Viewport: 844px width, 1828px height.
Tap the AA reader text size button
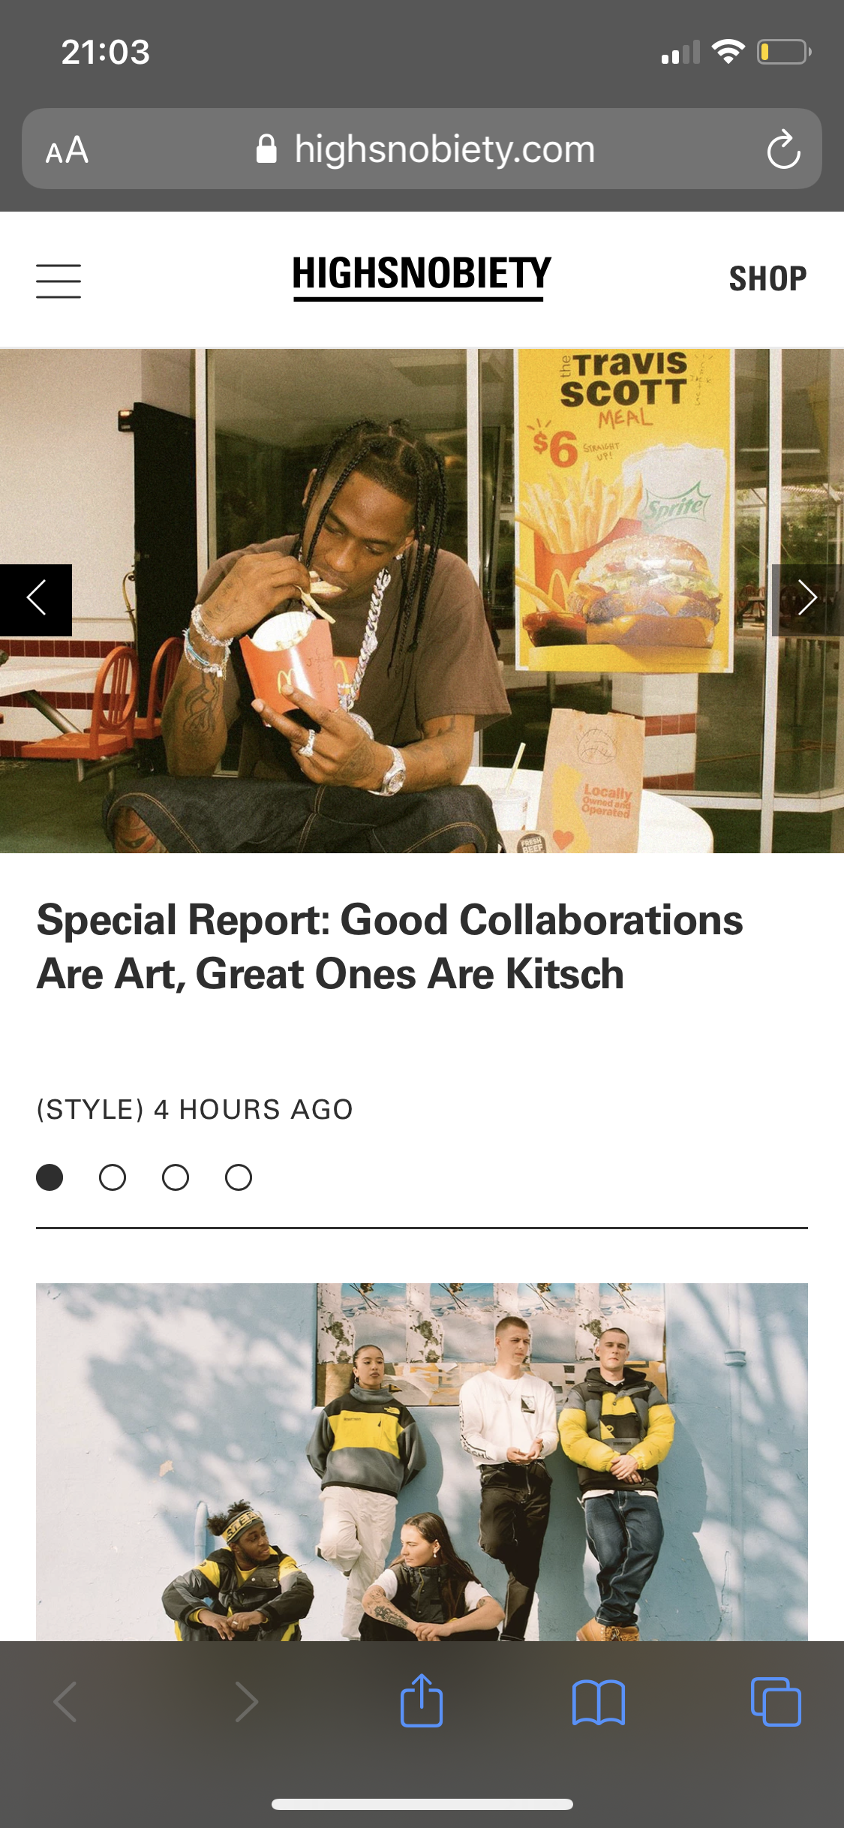coord(67,150)
